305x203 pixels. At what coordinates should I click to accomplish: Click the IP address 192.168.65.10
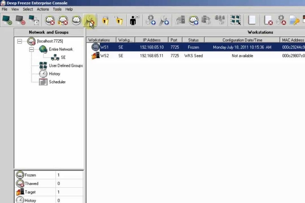152,47
